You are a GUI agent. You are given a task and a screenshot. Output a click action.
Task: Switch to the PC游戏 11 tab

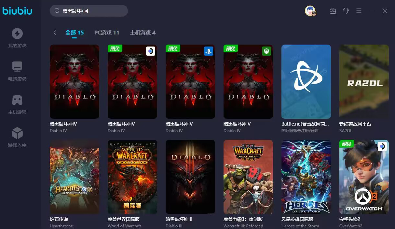107,33
